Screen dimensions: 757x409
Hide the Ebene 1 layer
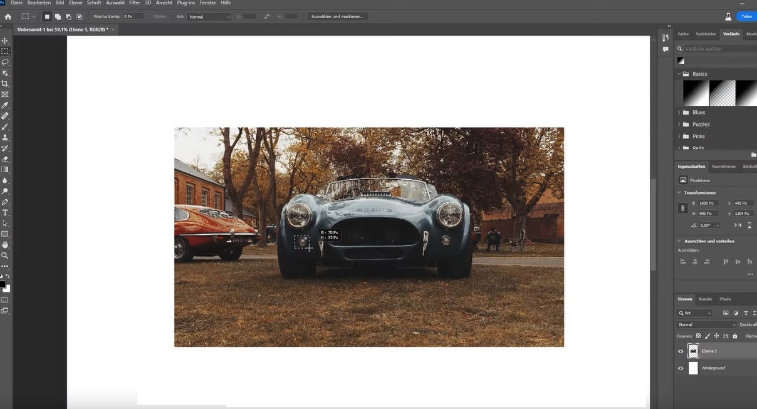680,351
